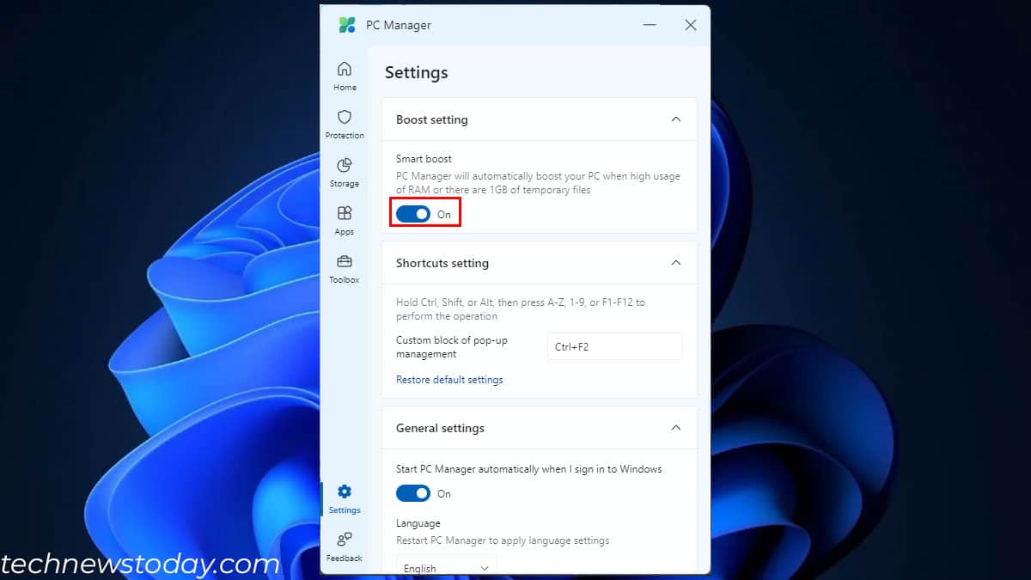Image resolution: width=1031 pixels, height=580 pixels.
Task: Open the Protection shield icon
Action: pos(345,118)
